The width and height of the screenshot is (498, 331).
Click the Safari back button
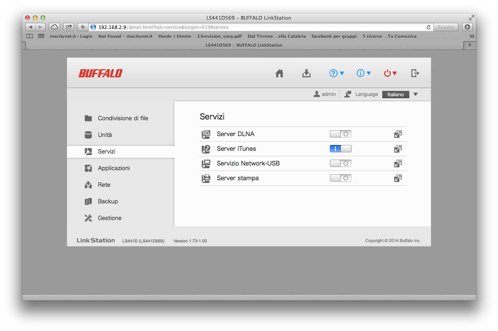point(31,27)
